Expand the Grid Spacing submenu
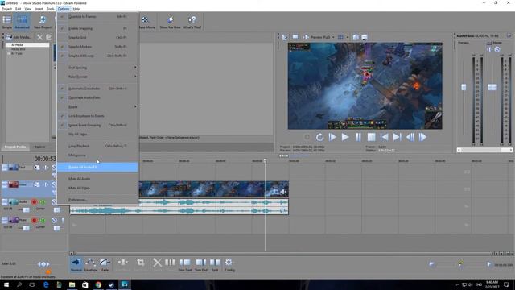The height and width of the screenshot is (290, 515). [x=97, y=68]
